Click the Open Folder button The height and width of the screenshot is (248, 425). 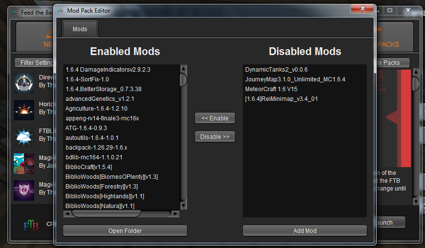[x=125, y=230]
